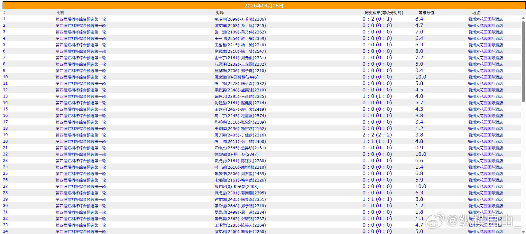The image size is (526, 234).
Task: View the pairing 夏晨琨(2499)-周 逵(2234)
Action: tap(240, 212)
